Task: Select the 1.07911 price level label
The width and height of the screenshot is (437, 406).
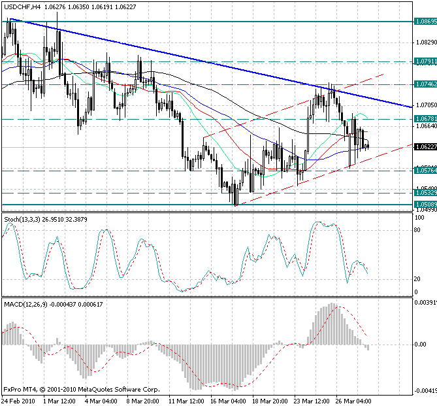Action: (426, 61)
